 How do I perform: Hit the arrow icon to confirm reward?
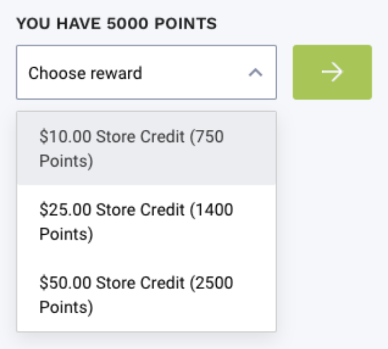[332, 72]
